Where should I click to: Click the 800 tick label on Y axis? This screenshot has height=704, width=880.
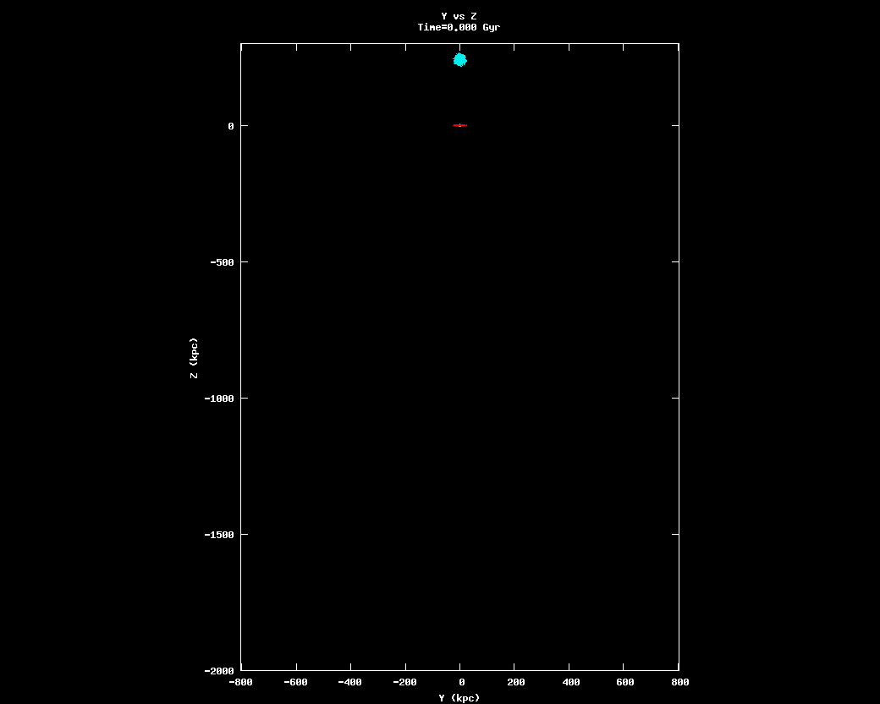679,682
